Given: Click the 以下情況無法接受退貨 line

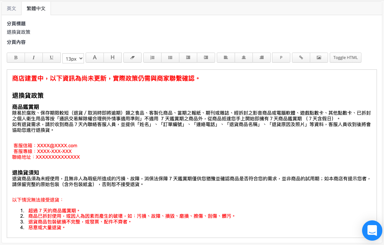Looking at the screenshot, I should pos(38,200).
